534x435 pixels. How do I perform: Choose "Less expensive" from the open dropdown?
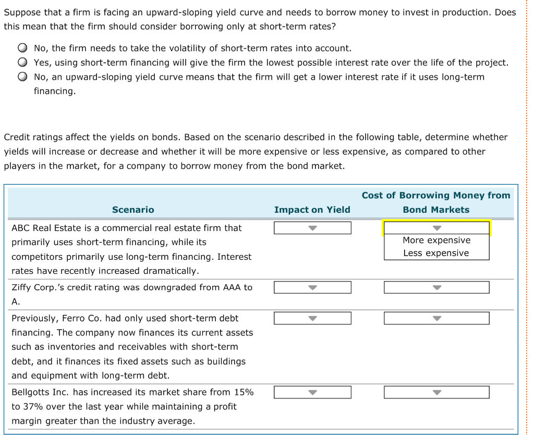(x=436, y=252)
